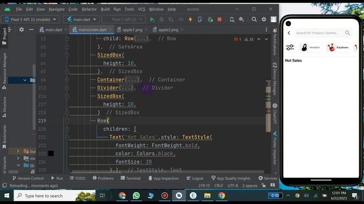This screenshot has height=204, width=364.
Task: Expand folded Container code at line 66
Action: point(67,80)
